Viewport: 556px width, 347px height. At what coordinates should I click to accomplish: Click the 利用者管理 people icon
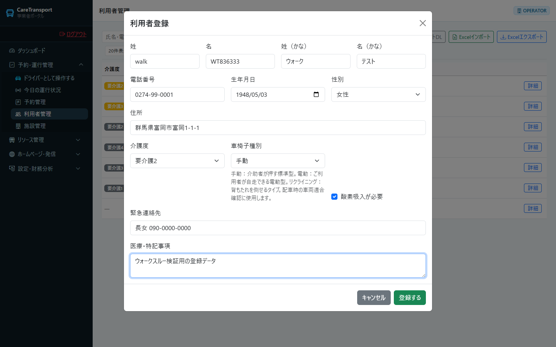point(18,114)
